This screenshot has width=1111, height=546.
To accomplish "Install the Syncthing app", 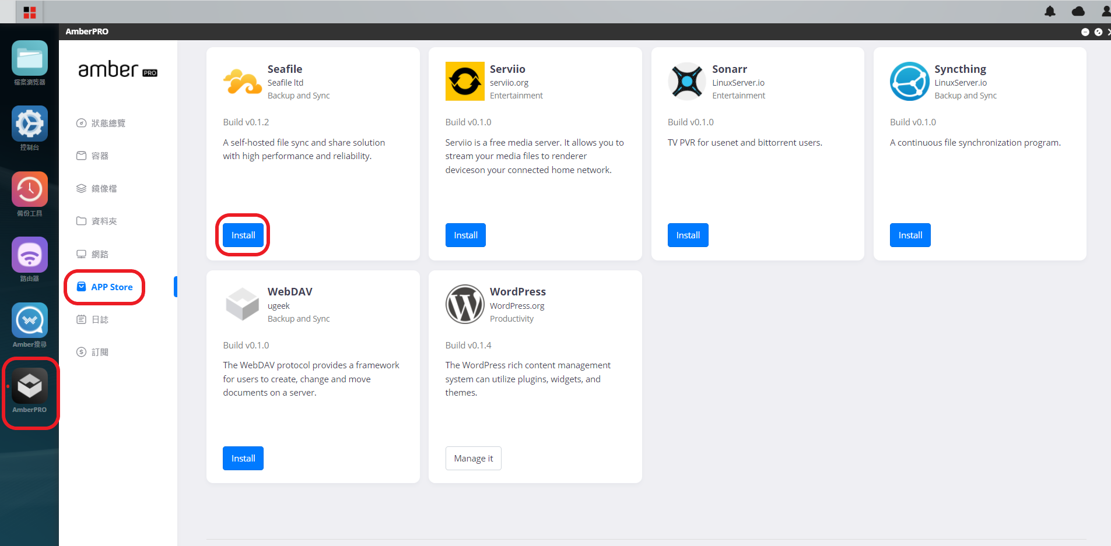I will (910, 235).
